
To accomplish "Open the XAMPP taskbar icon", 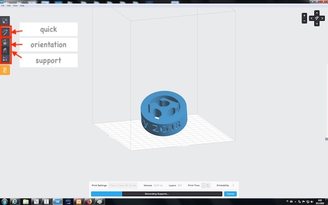I will point(79,202).
